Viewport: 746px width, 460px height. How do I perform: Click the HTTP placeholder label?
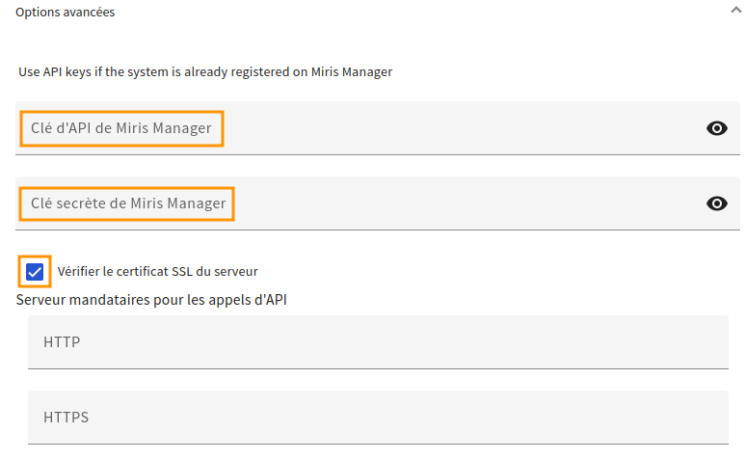coord(62,342)
